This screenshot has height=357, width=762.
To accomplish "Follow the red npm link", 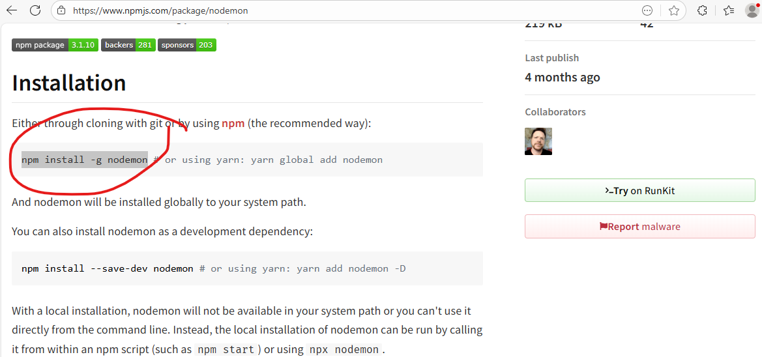I will coord(233,123).
